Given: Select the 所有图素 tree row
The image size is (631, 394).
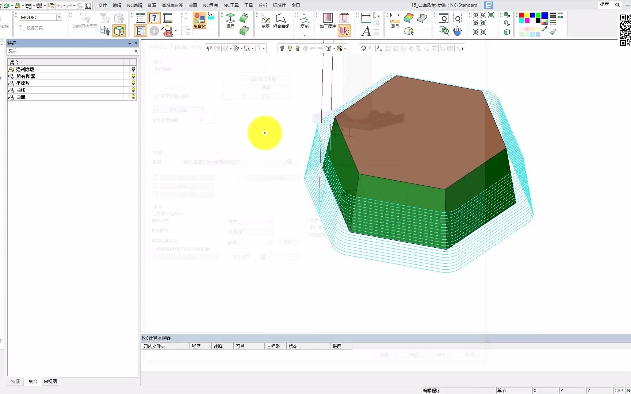Looking at the screenshot, I should point(26,76).
